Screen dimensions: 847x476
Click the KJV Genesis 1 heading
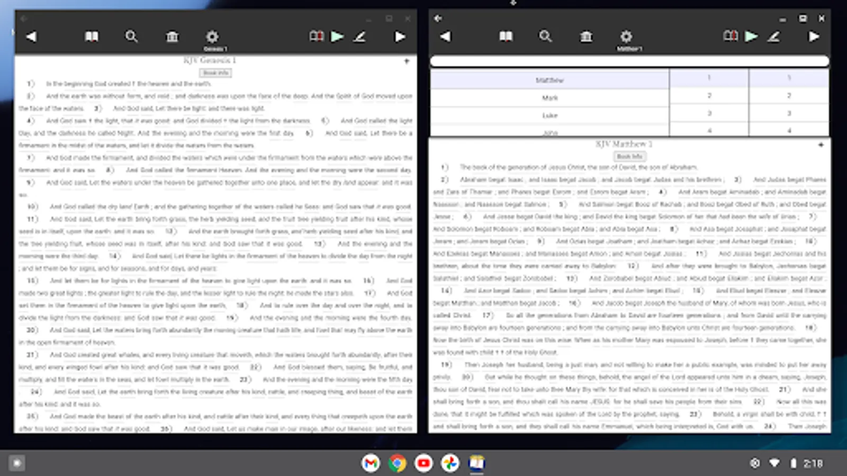210,60
